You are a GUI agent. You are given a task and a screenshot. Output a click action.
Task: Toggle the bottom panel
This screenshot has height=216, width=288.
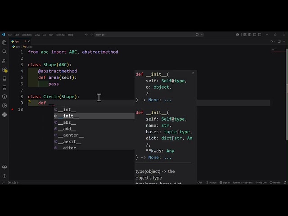coord(255,35)
